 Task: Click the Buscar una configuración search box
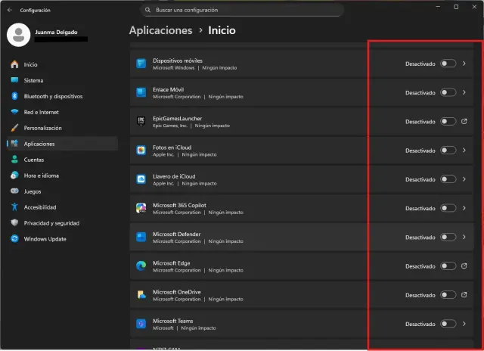[x=242, y=10]
